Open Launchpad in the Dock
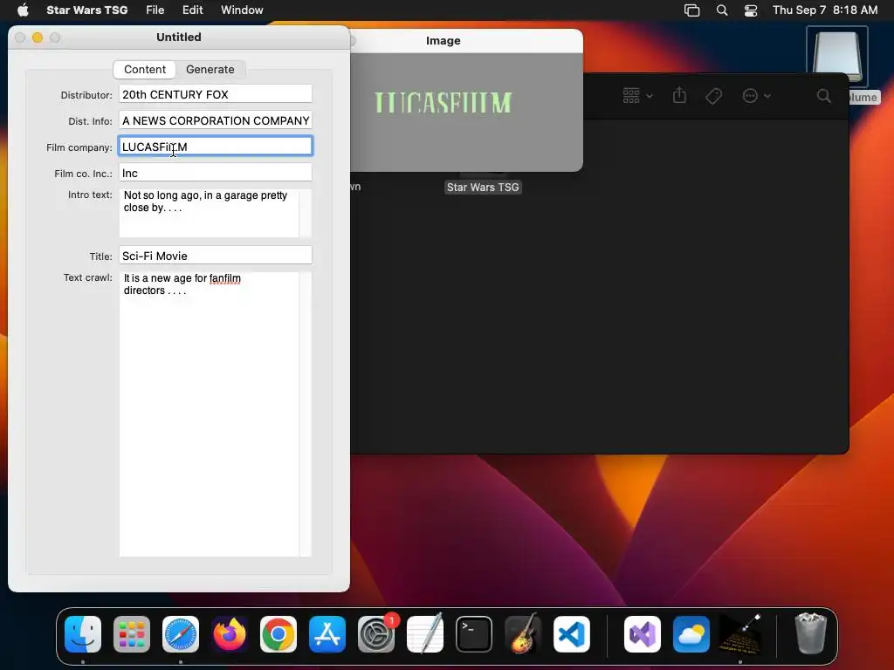The height and width of the screenshot is (670, 894). [132, 634]
